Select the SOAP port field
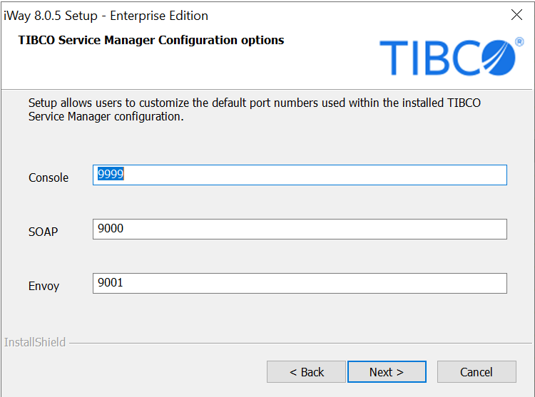Viewport: 535px width, 397px height. tap(300, 229)
